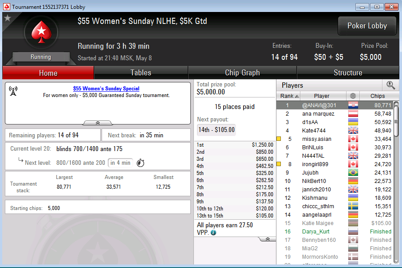The image size is (402, 268).
Task: Click the Croatian flag next to @ANAVI@301
Action: 353,105
